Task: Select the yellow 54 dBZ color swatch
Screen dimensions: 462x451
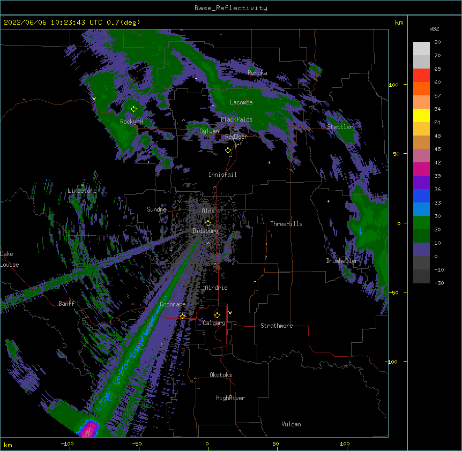Action: tap(421, 115)
